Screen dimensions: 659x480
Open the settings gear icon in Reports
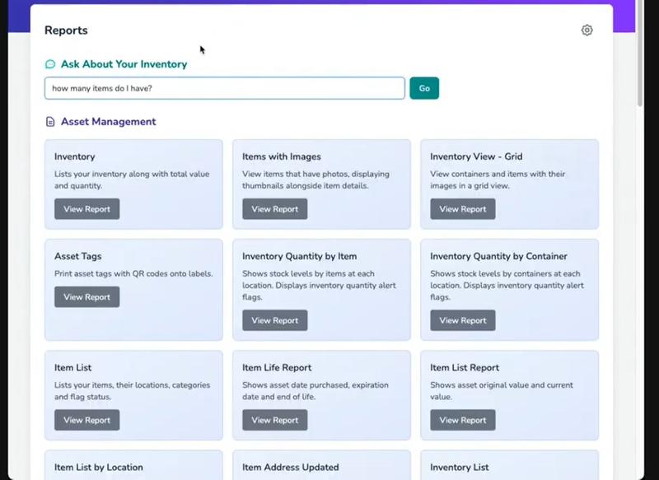tap(587, 30)
